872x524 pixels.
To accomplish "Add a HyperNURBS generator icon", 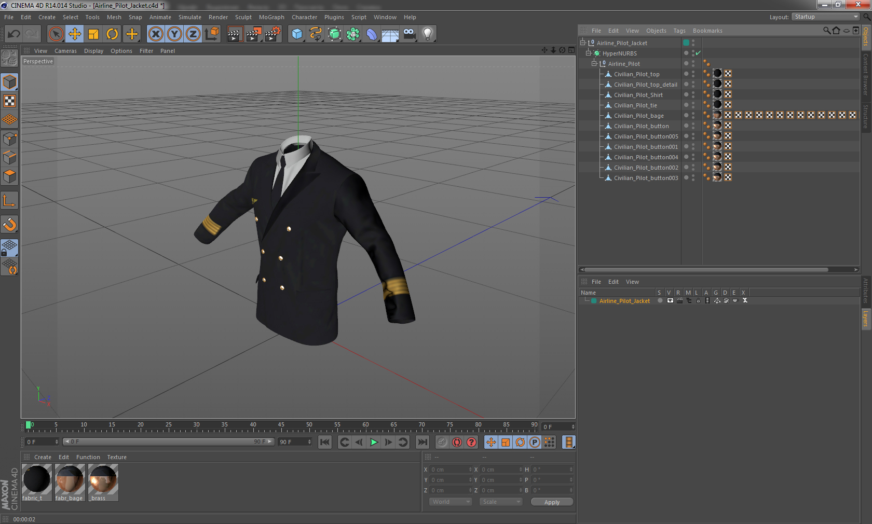I will pos(334,34).
